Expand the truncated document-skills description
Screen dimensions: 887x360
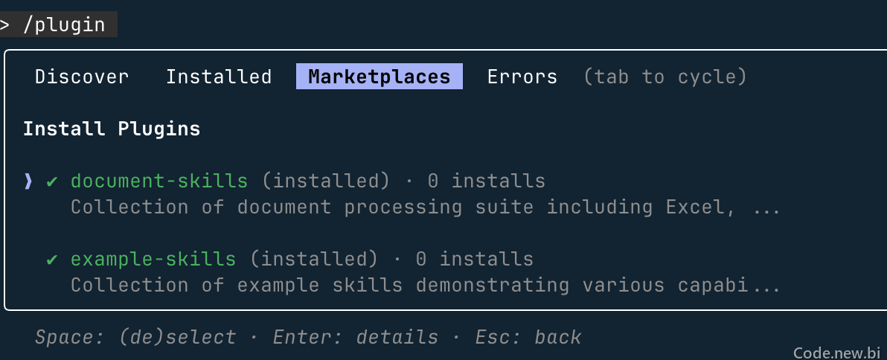(426, 207)
